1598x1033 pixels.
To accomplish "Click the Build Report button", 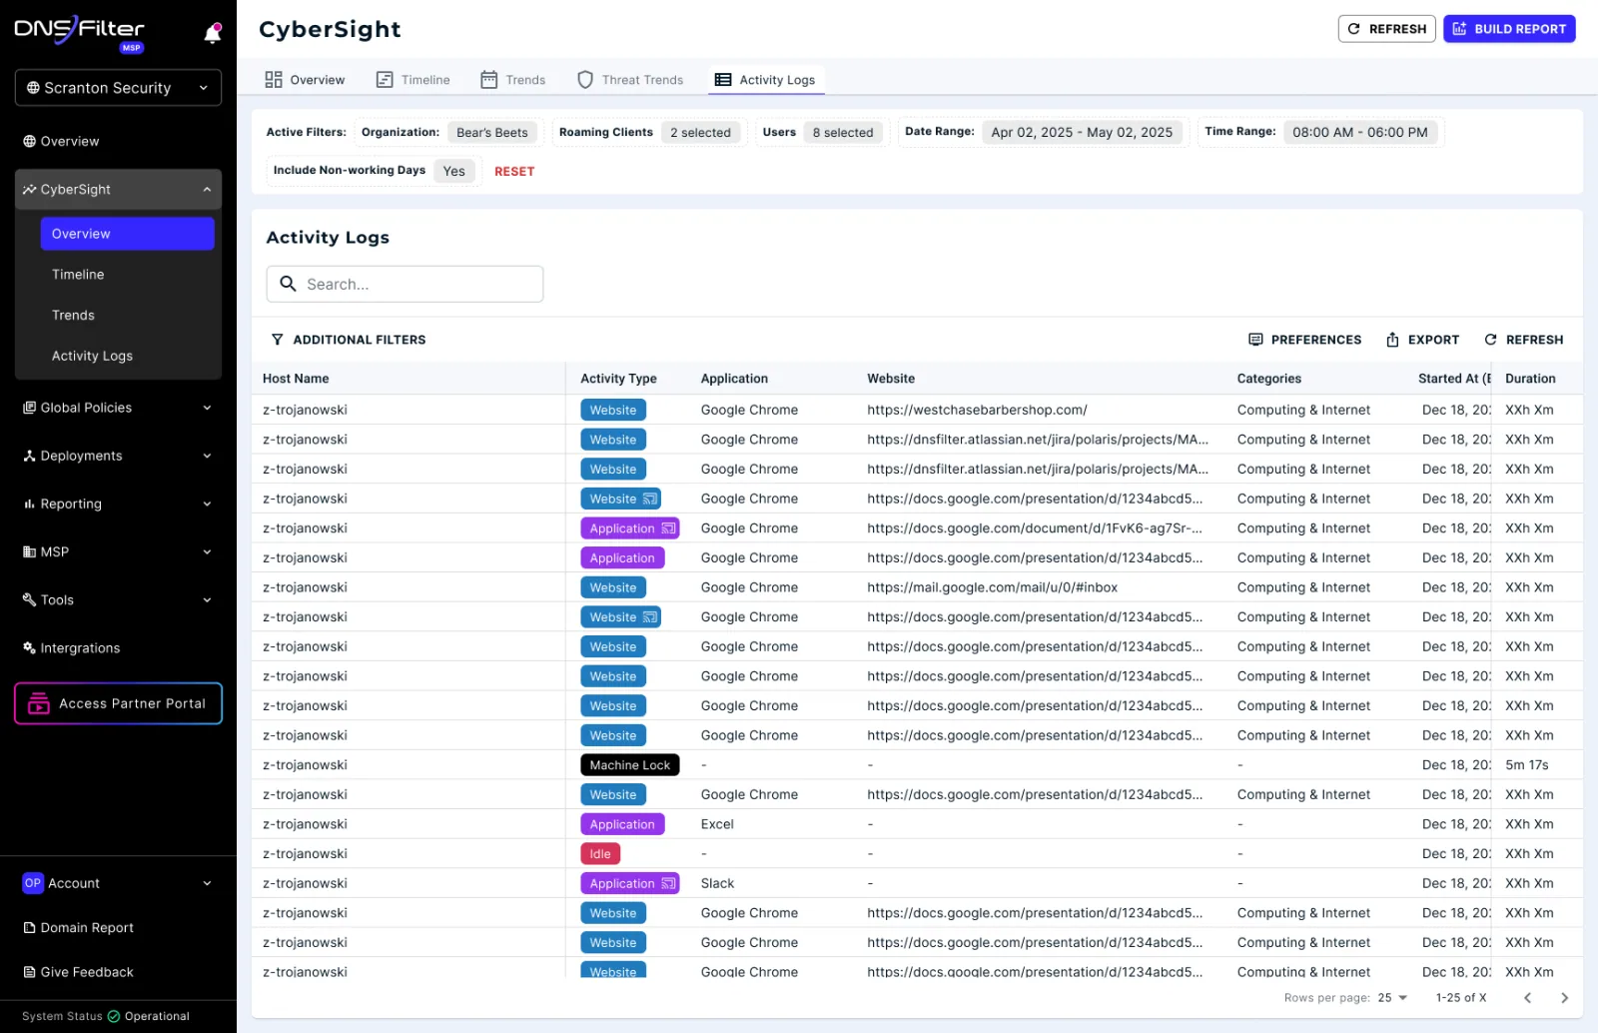I will point(1509,29).
